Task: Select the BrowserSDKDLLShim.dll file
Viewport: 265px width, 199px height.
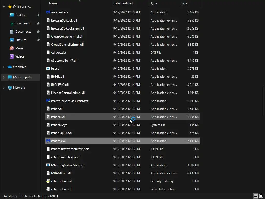Action: (122, 29)
